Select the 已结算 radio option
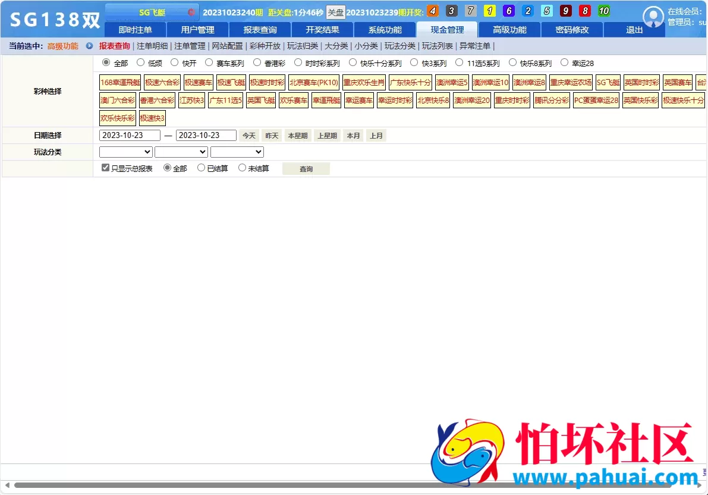708x495 pixels. (201, 168)
